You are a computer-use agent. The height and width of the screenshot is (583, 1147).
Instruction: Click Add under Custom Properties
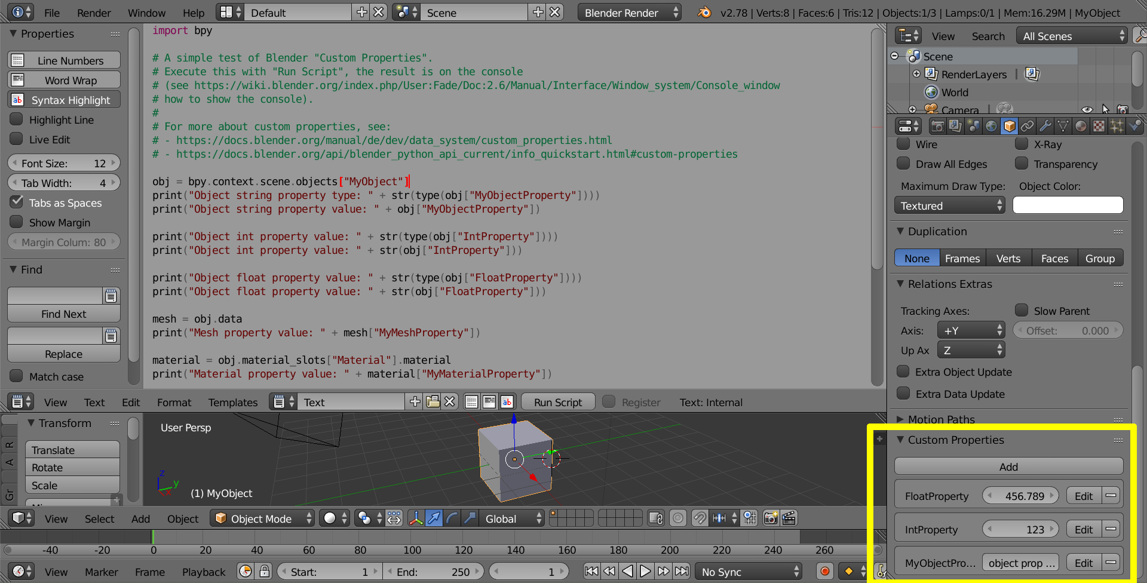pos(1008,467)
